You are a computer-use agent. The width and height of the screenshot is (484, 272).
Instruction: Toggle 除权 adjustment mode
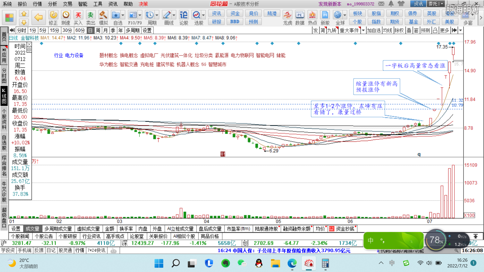pos(399,30)
